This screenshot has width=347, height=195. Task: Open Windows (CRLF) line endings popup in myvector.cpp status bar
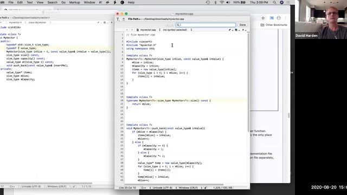[190, 188]
